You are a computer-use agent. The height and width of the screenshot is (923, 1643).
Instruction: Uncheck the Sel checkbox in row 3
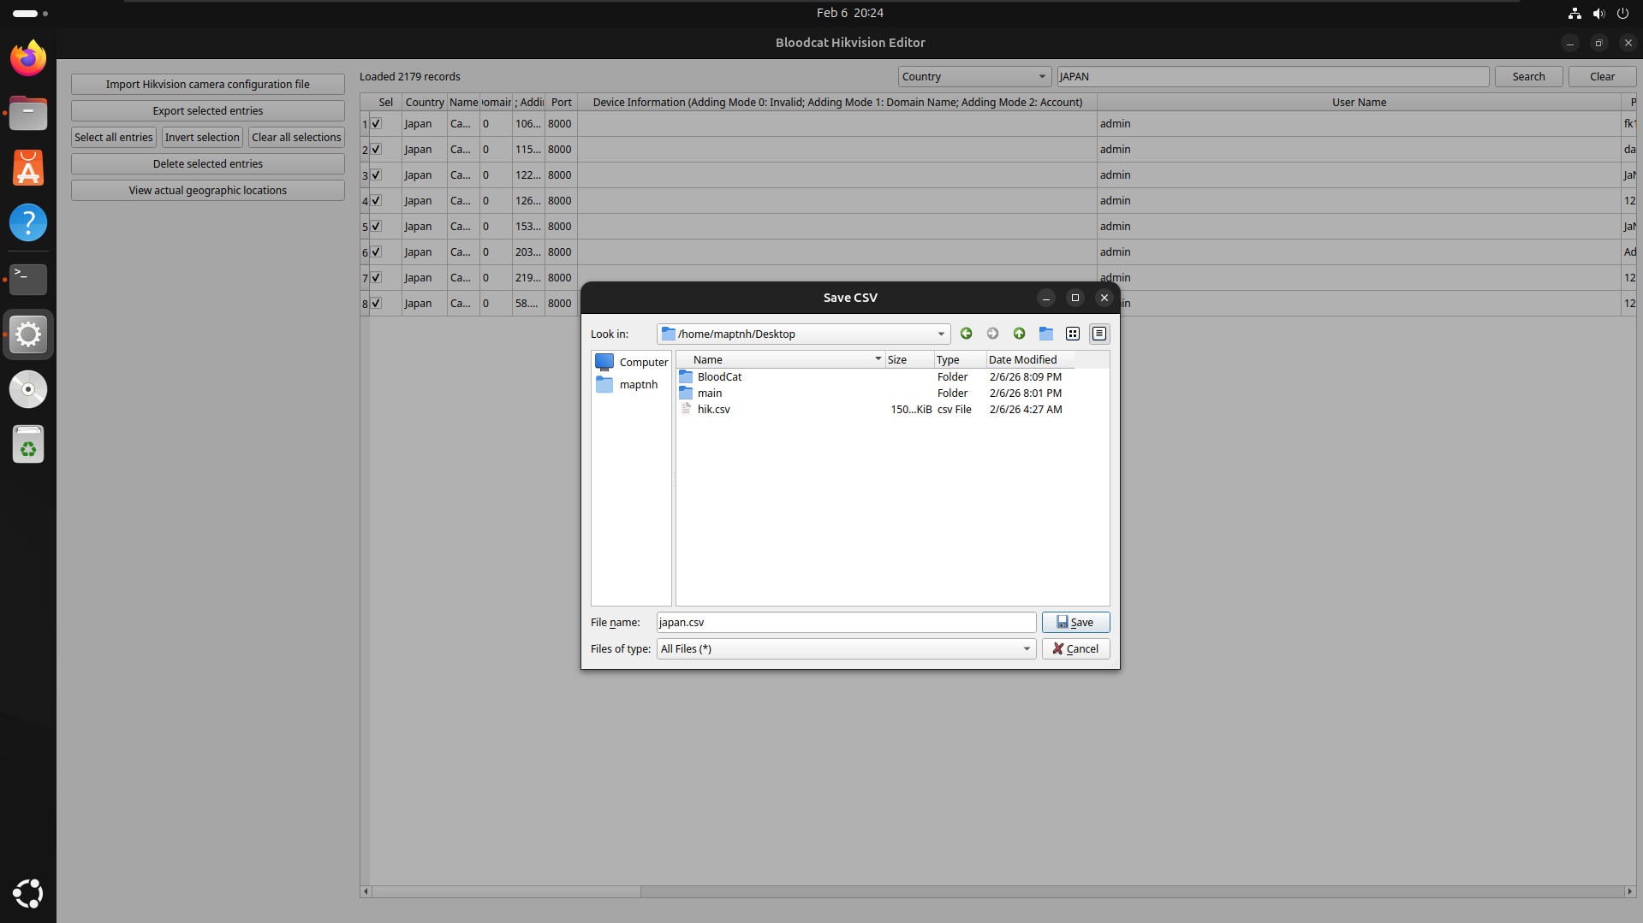click(x=376, y=175)
